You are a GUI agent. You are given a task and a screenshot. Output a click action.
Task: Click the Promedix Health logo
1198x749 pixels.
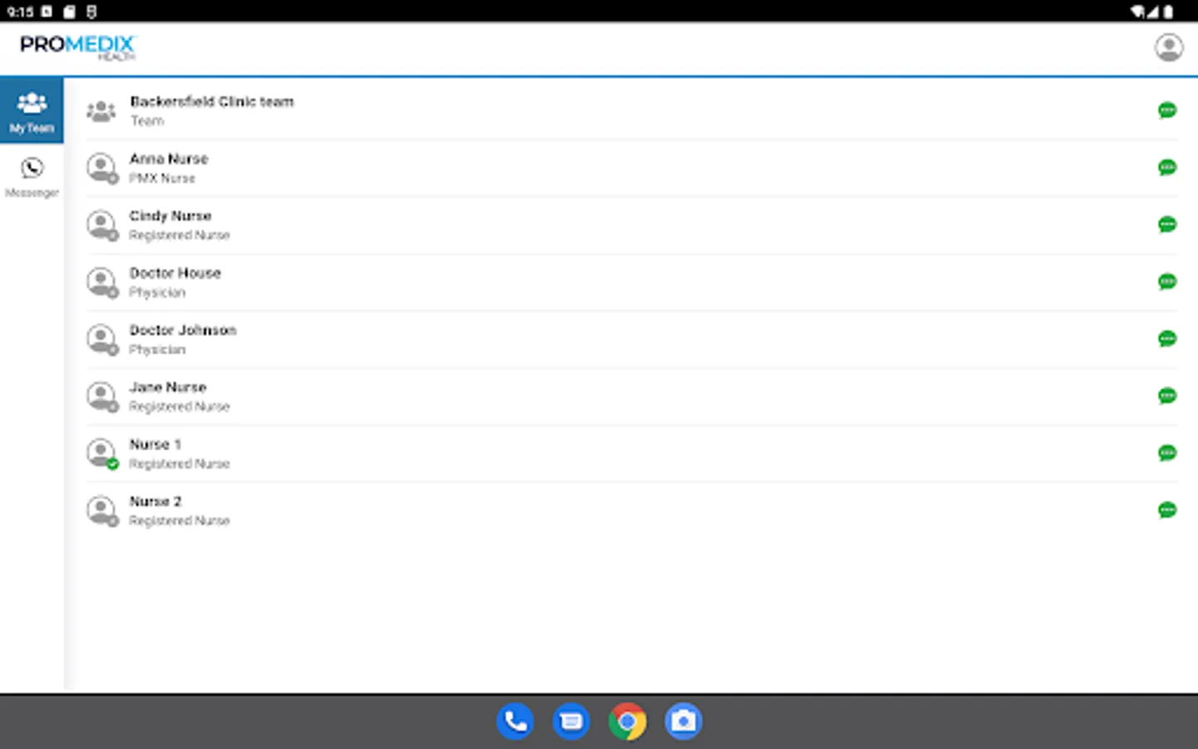point(77,47)
